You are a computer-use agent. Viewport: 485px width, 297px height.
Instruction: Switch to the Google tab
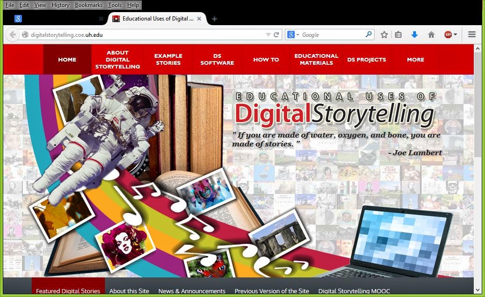[59, 19]
